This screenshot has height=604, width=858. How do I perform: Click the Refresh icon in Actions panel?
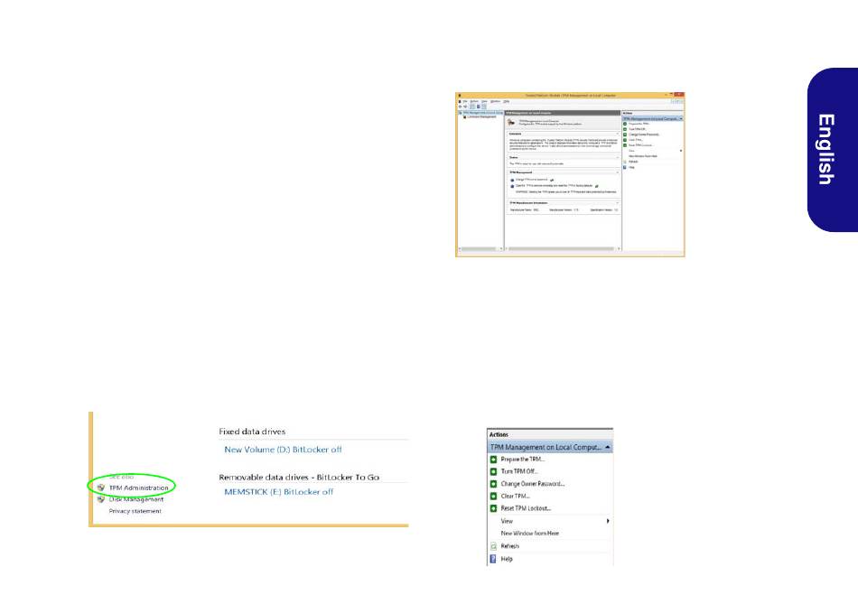tap(493, 546)
